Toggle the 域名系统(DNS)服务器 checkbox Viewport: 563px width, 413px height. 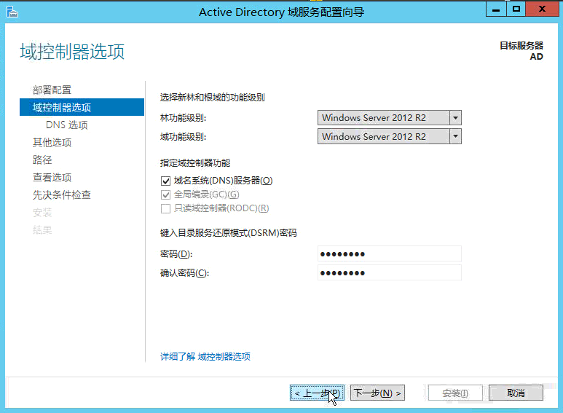[165, 181]
